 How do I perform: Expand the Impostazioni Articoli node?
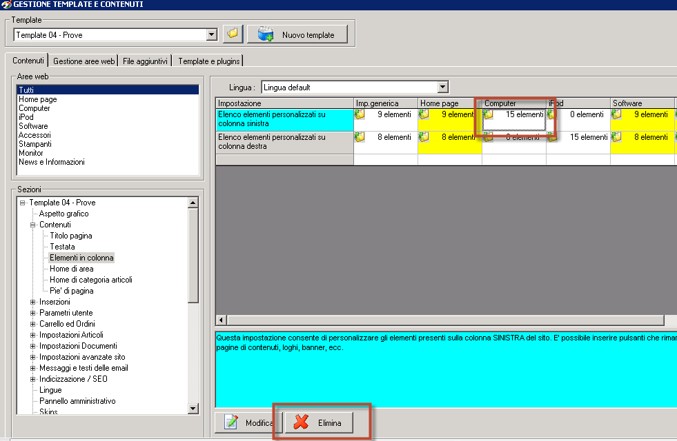(33, 335)
